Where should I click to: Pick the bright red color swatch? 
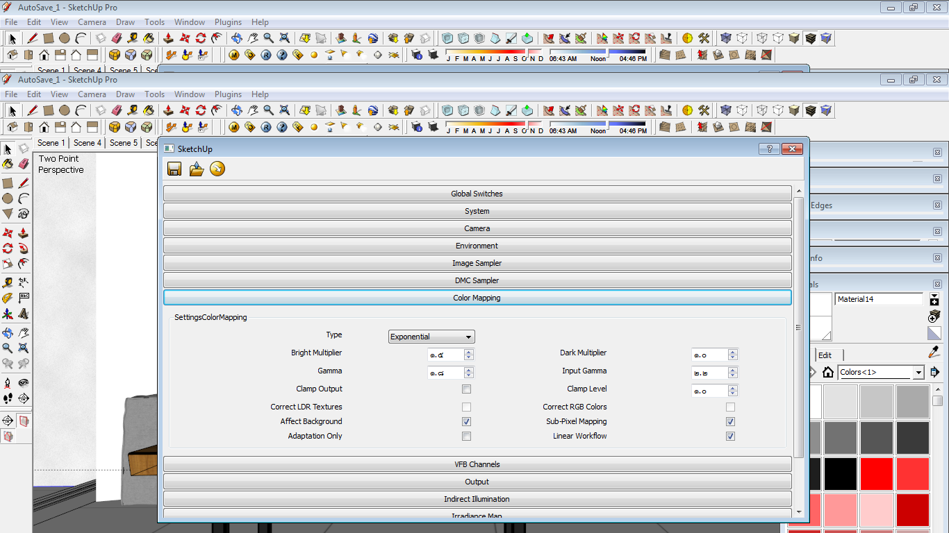877,474
